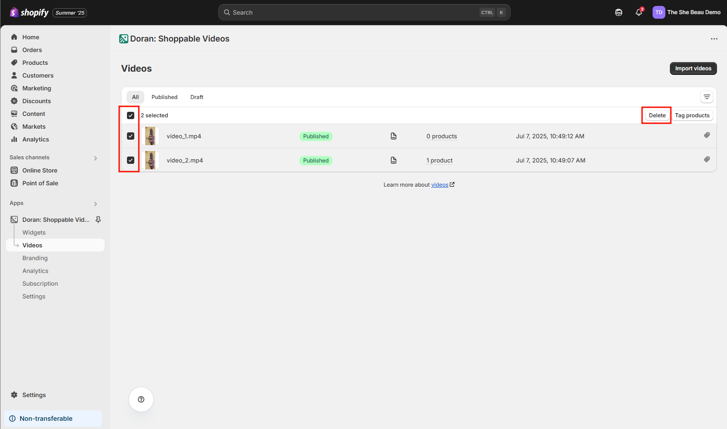Click the Products tag icon
Image resolution: width=727 pixels, height=429 pixels.
click(14, 63)
